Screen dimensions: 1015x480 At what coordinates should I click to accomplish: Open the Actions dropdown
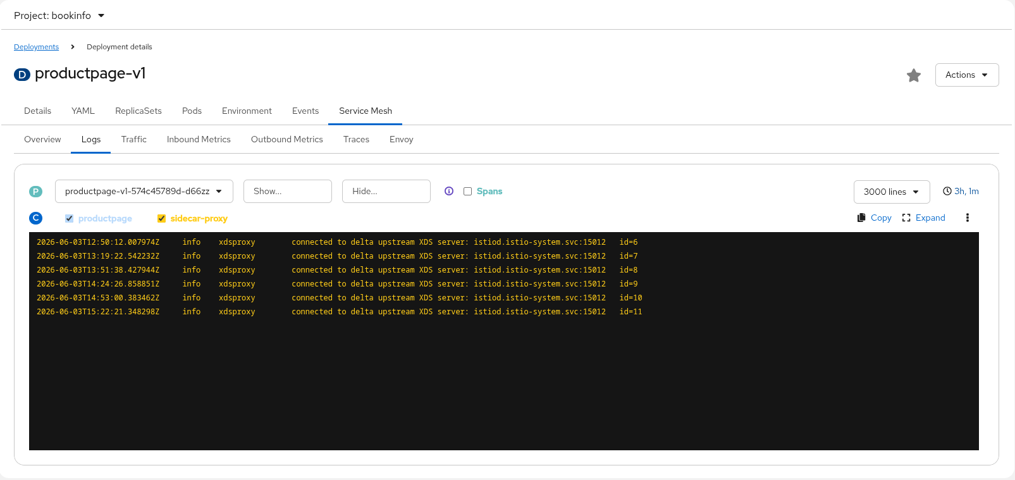tap(967, 75)
